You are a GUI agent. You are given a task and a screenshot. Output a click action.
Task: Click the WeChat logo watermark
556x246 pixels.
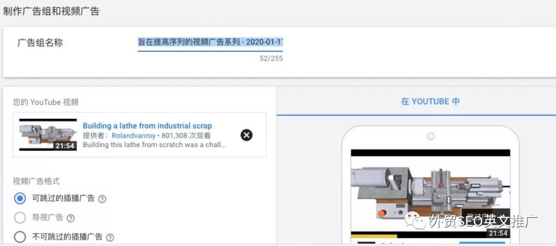pyautogui.click(x=415, y=221)
